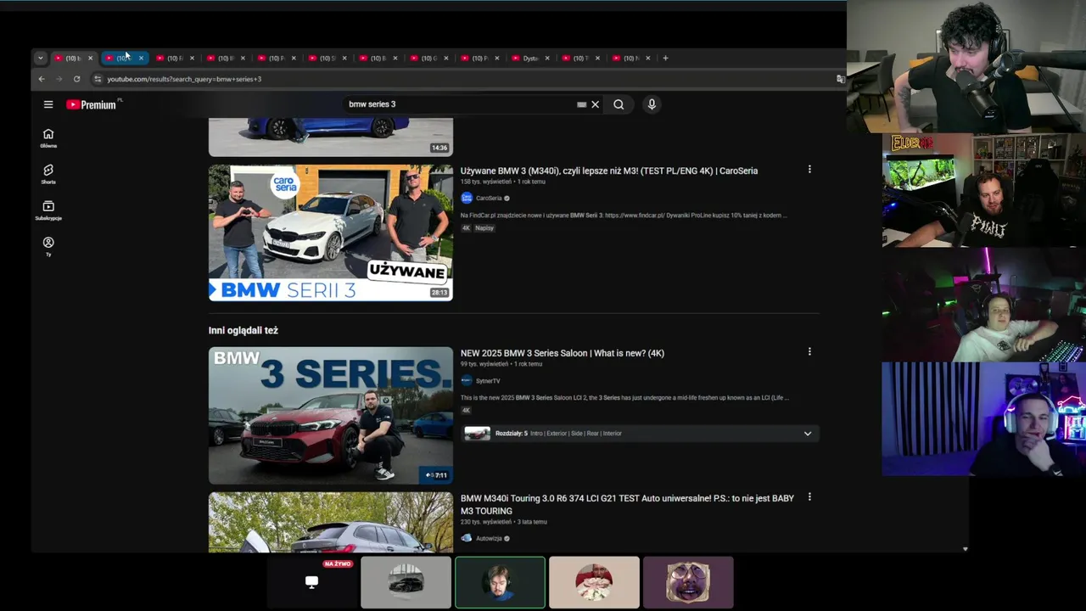
Task: Click the browser forward arrow
Action: (x=59, y=79)
